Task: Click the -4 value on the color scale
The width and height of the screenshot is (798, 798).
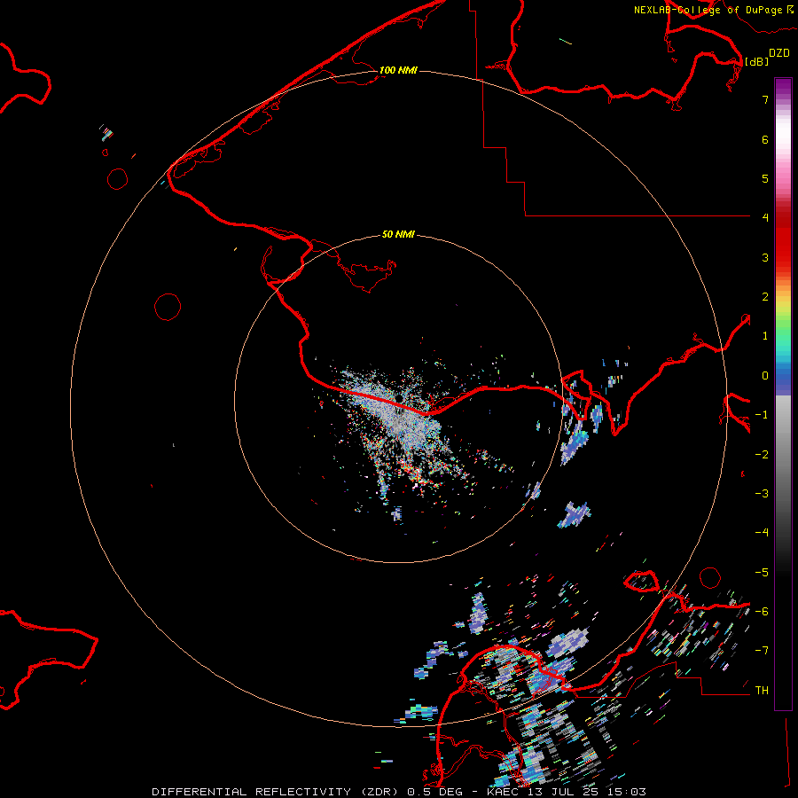Action: [762, 532]
